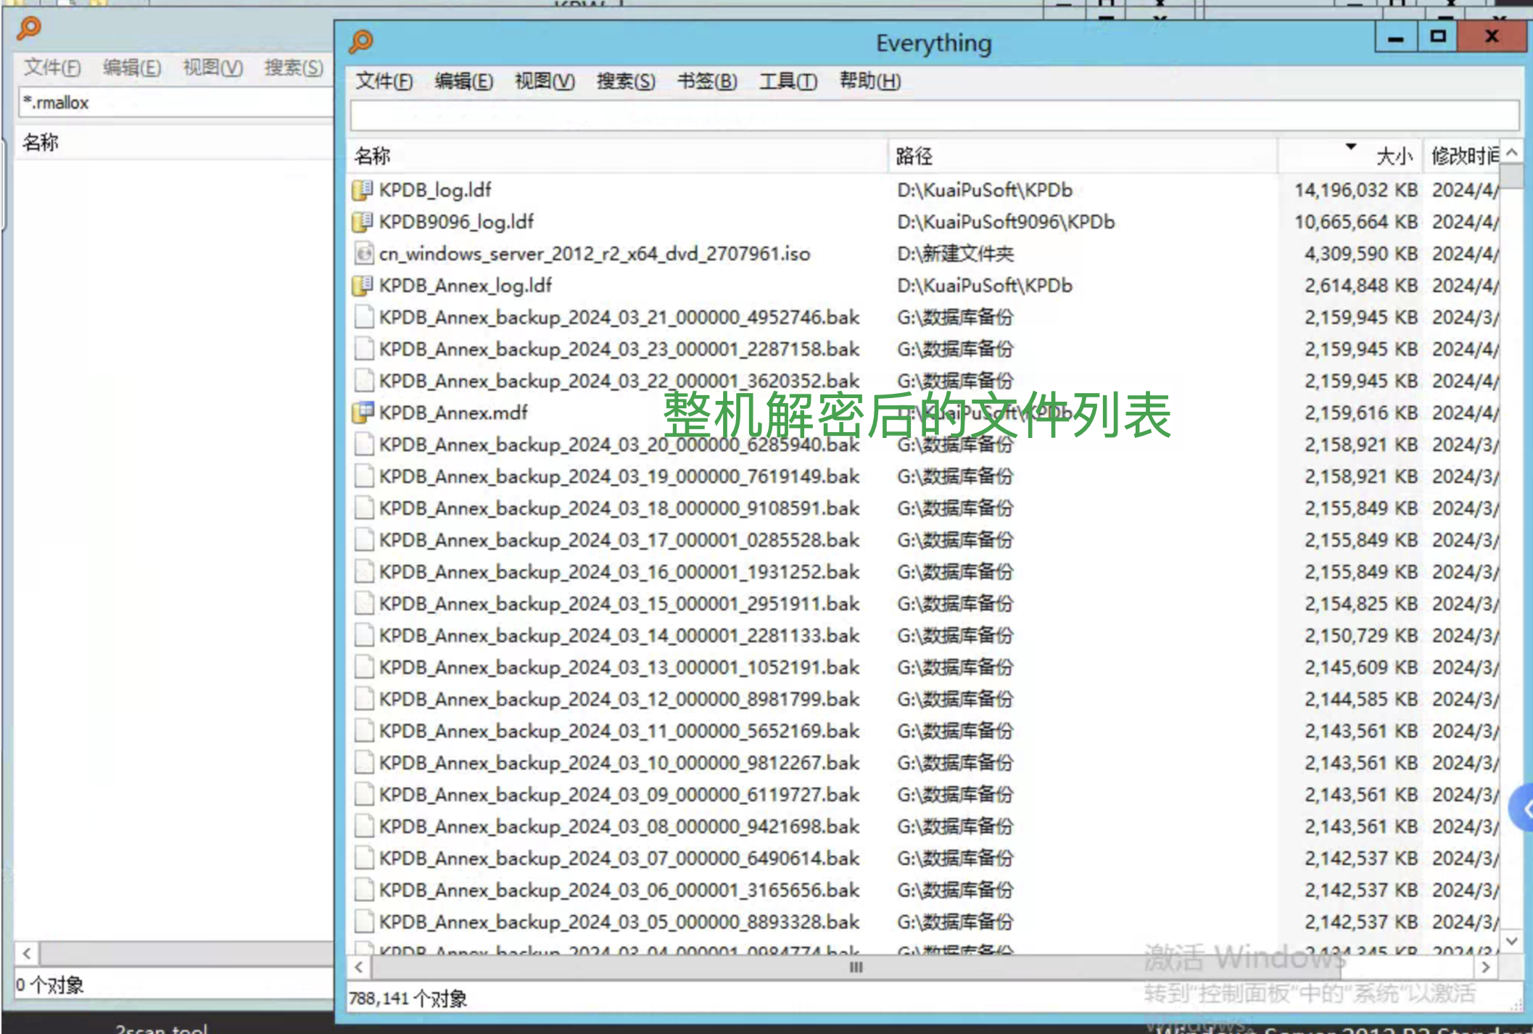Click icon of backup_2024_03_23_000001_2287158.bak
This screenshot has width=1533, height=1034.
[x=364, y=350]
